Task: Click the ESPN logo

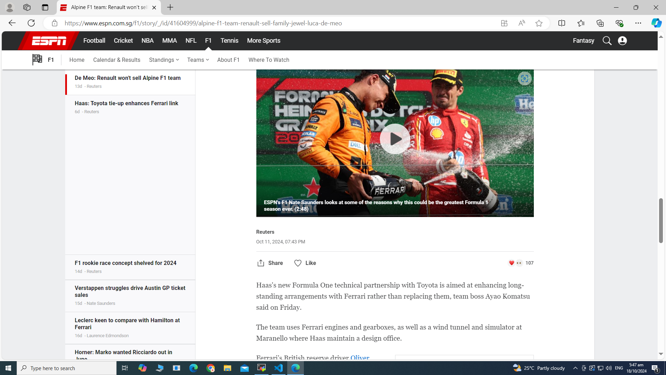Action: click(49, 41)
